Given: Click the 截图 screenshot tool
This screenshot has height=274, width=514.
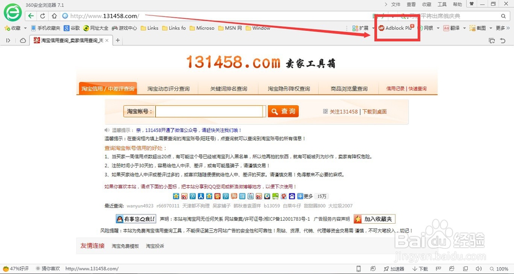Looking at the screenshot, I should click(478, 28).
